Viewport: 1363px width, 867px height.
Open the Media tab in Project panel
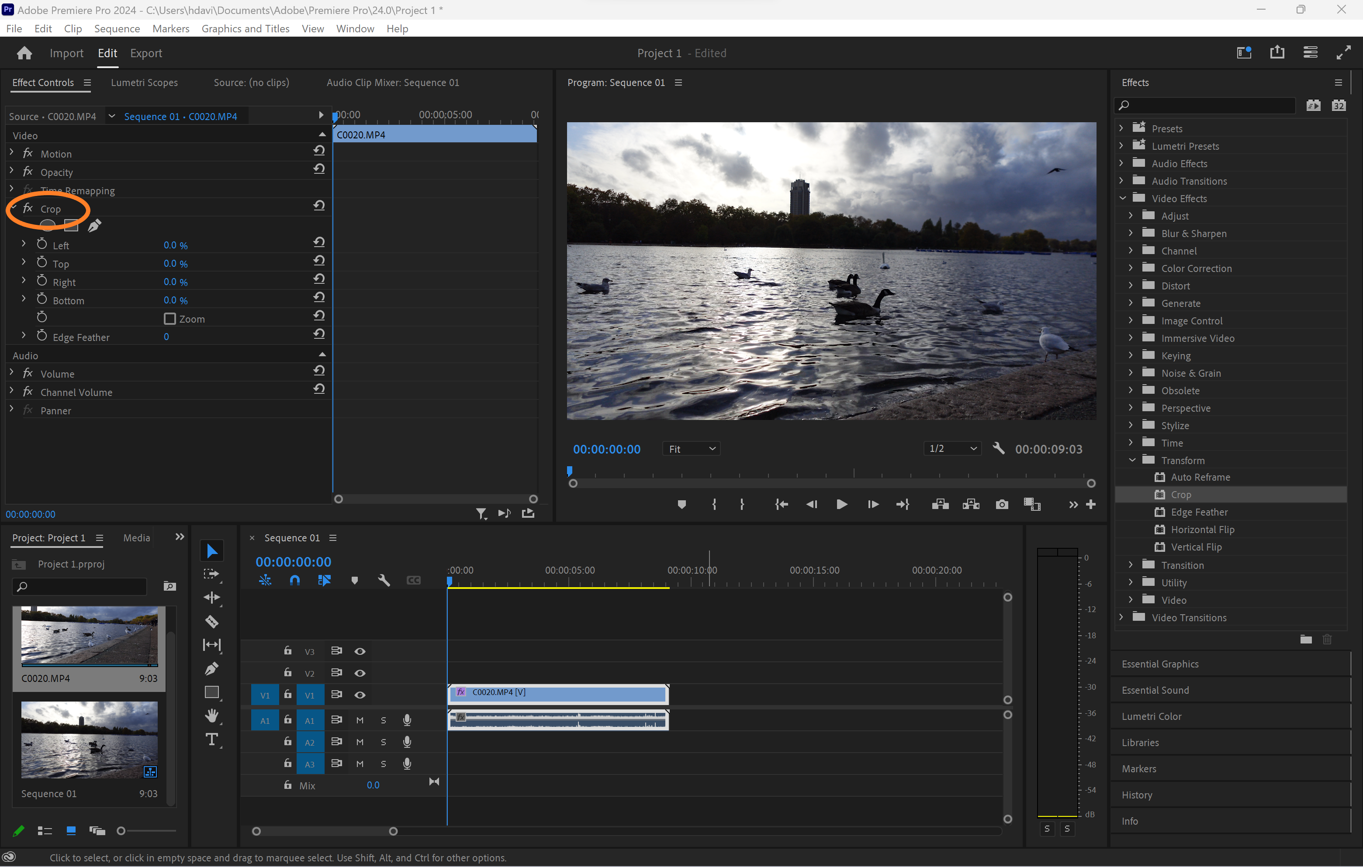coord(136,538)
